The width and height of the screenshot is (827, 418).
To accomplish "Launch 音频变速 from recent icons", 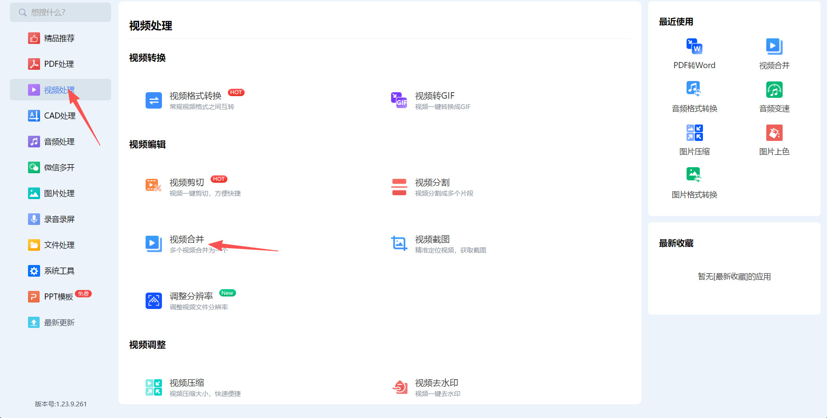I will pos(774,89).
